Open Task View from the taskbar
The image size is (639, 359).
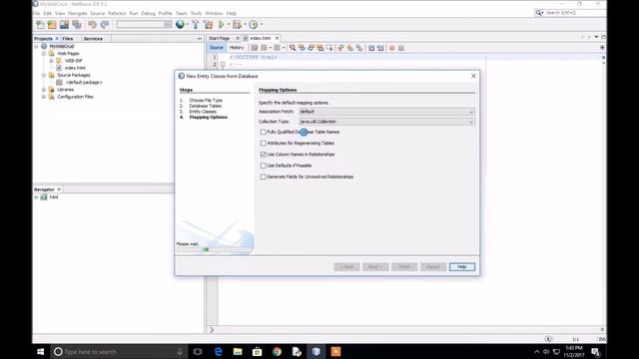(x=198, y=352)
